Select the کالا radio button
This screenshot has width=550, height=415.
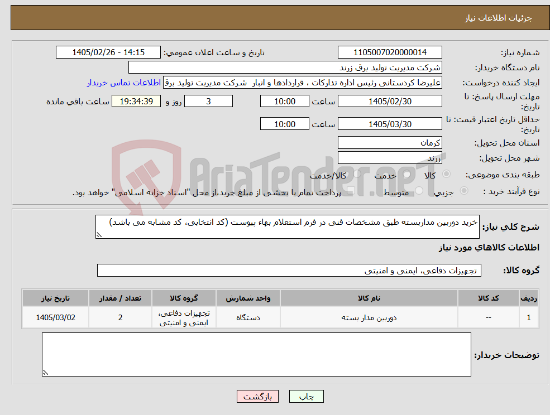[447, 174]
